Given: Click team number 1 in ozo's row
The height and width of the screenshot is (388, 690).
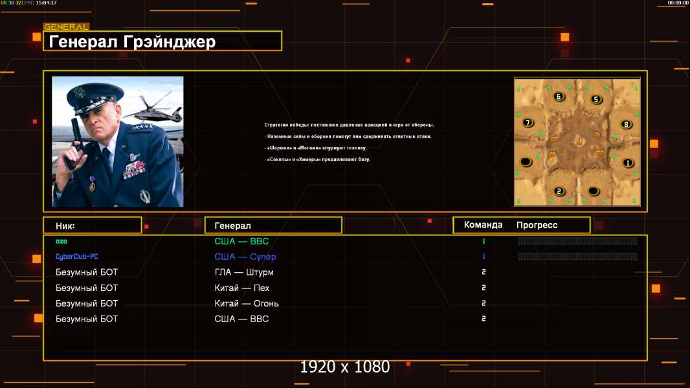Looking at the screenshot, I should tap(484, 241).
